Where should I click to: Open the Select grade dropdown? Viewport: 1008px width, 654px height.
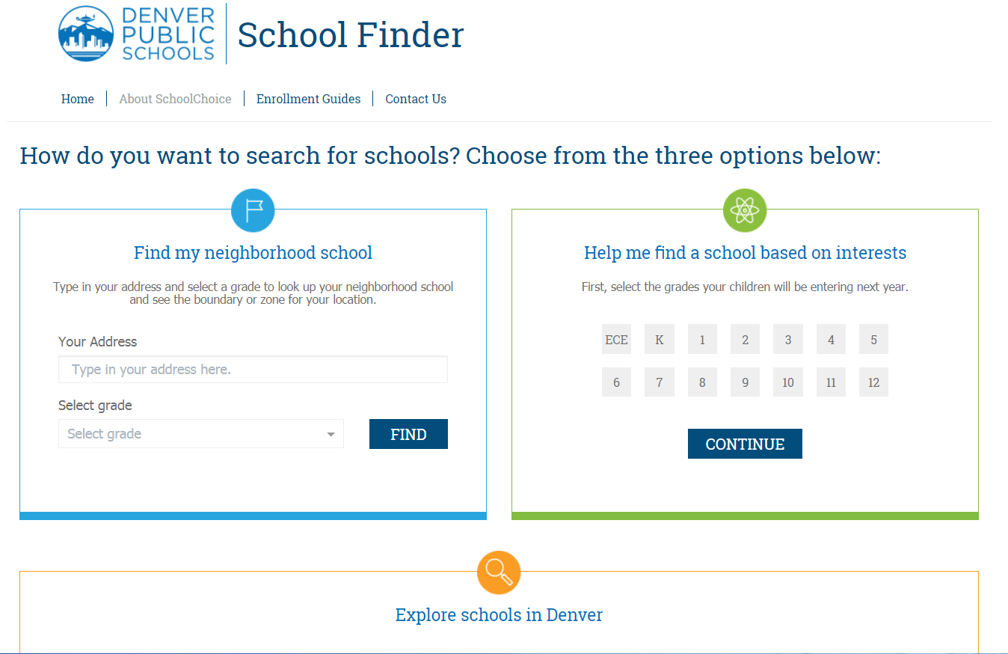pyautogui.click(x=201, y=434)
